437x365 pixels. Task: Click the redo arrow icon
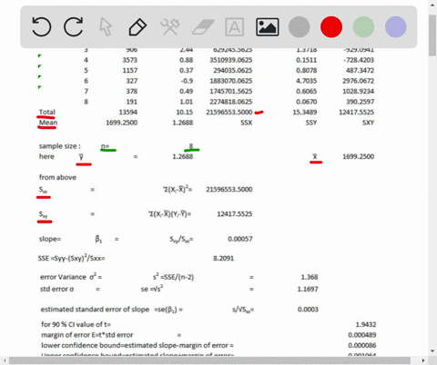click(74, 27)
